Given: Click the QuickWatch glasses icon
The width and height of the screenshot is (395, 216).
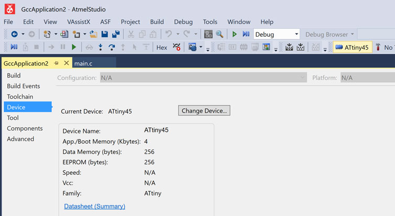Looking at the screenshot, I should tap(89, 47).
